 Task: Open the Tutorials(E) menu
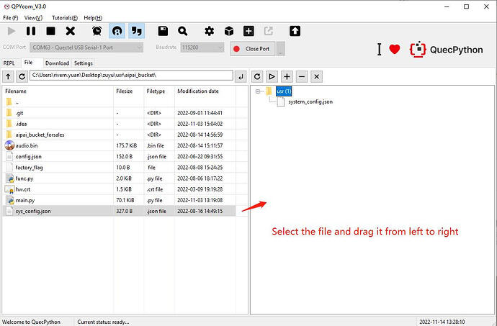coord(65,18)
